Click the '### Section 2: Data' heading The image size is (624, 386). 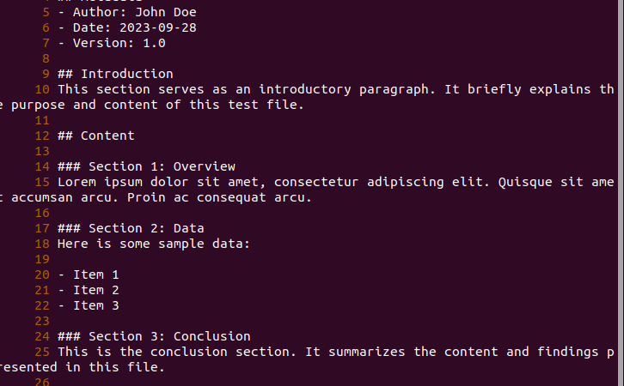[x=131, y=228]
